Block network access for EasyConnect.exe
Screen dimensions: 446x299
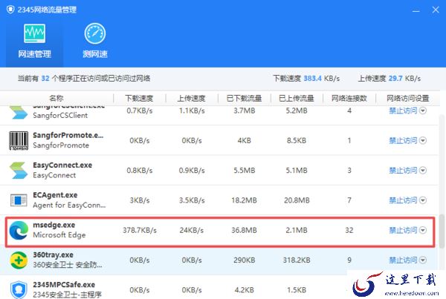(x=403, y=171)
